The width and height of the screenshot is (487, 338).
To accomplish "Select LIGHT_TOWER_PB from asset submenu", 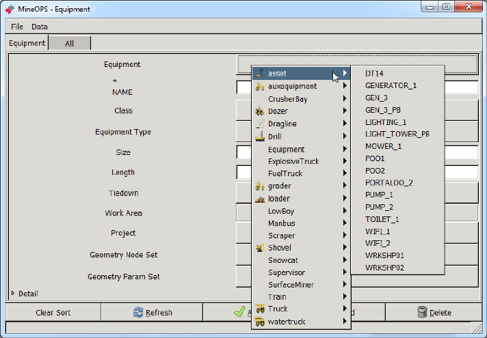I will pos(397,134).
